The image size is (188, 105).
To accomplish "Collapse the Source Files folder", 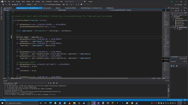I will 173,26.
